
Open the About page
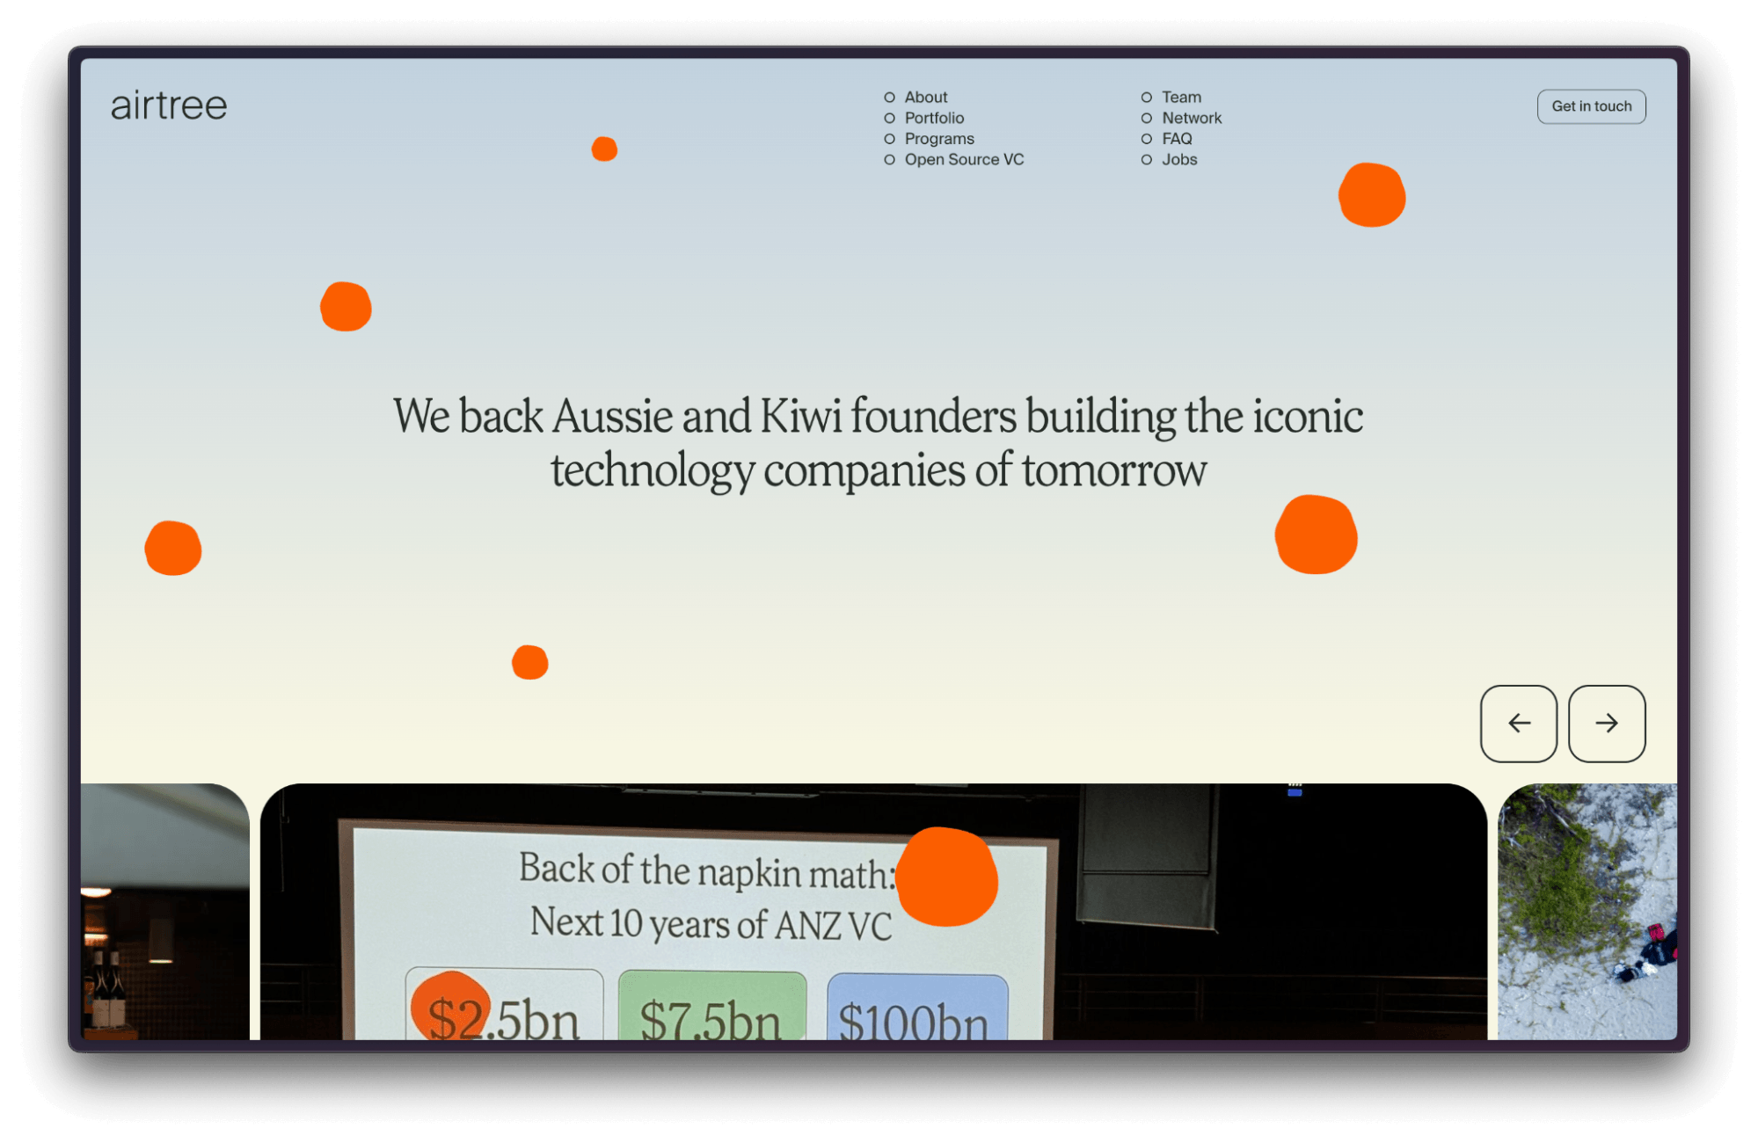tap(925, 98)
